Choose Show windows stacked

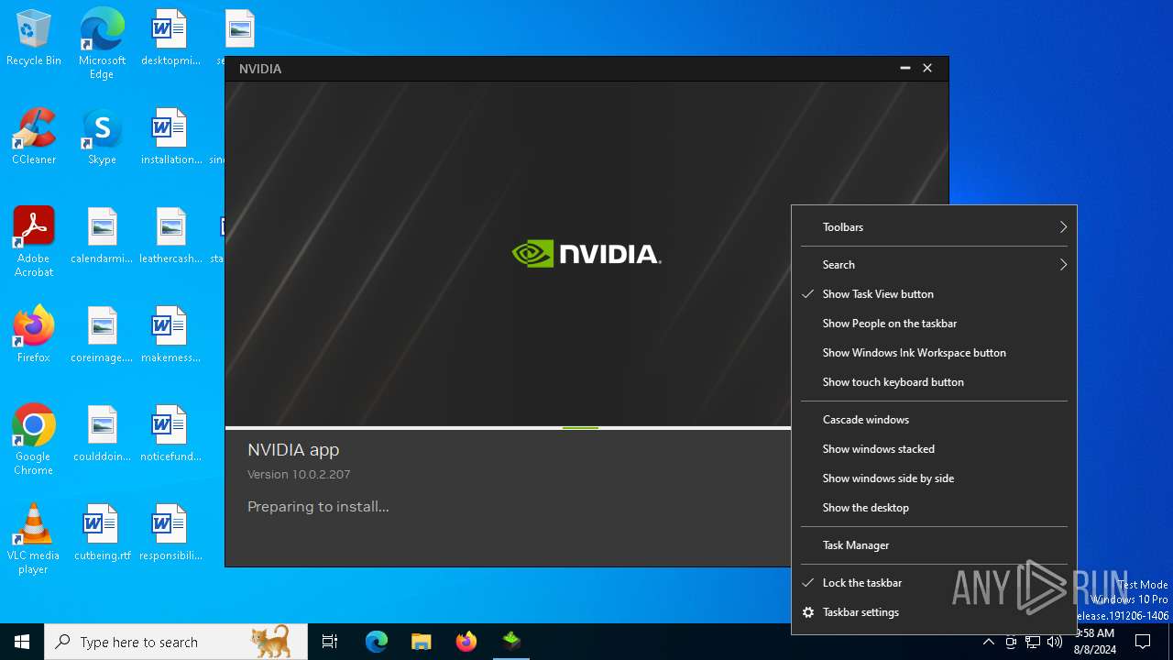(x=934, y=449)
